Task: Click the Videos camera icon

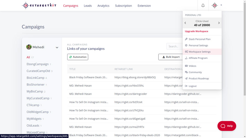Action: tap(186, 66)
